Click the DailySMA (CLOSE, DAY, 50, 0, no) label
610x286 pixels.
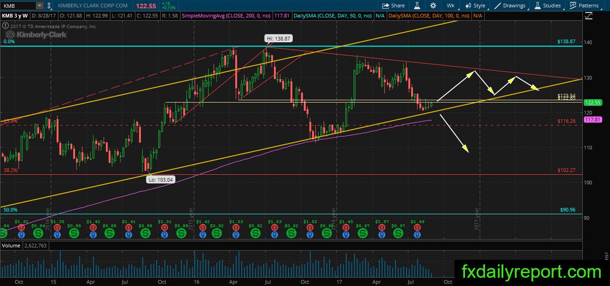click(x=333, y=16)
